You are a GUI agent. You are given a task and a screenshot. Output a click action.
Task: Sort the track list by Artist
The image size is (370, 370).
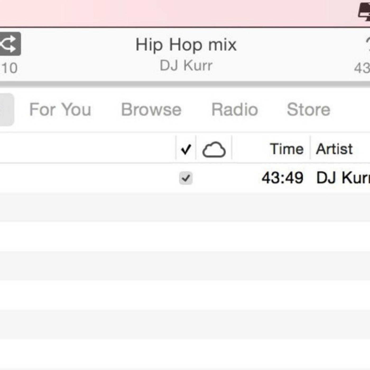pyautogui.click(x=335, y=149)
